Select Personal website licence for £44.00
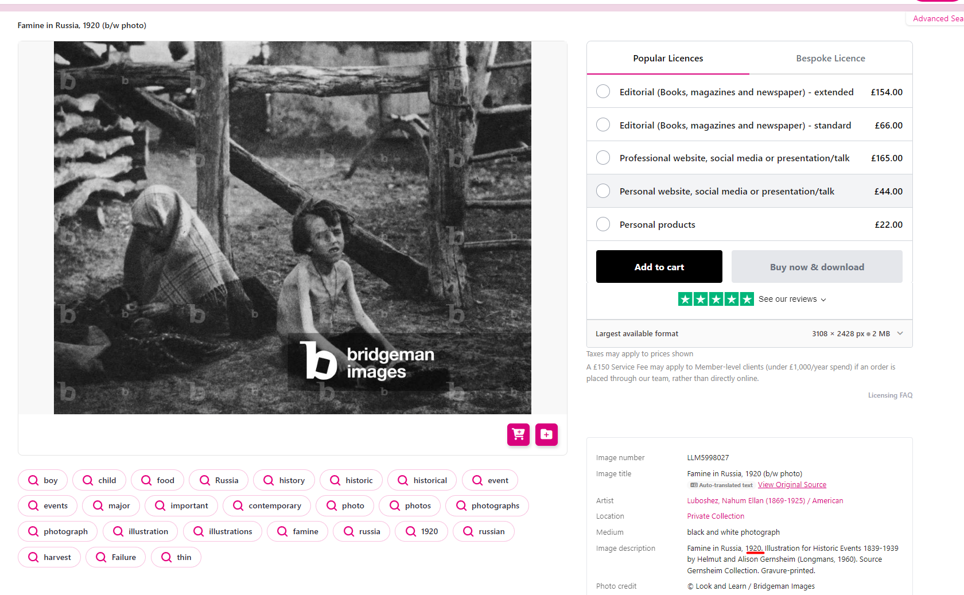The image size is (964, 595). point(749,191)
